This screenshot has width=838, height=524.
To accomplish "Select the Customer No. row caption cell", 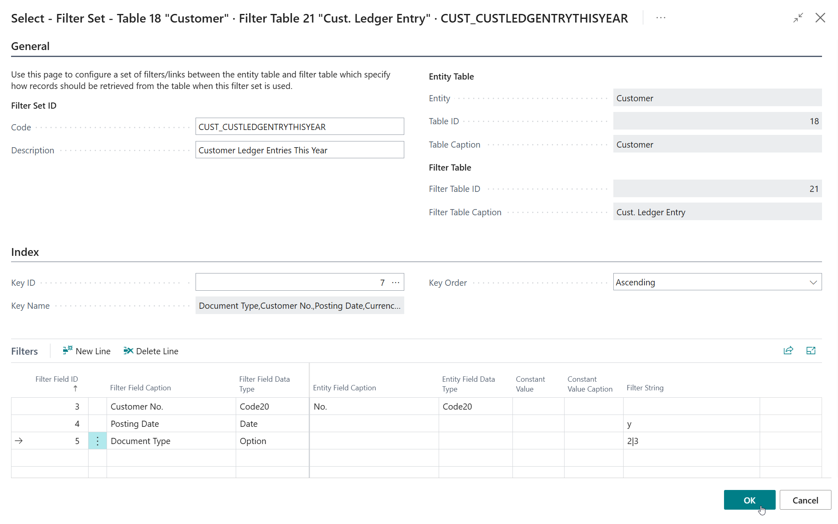I will click(x=170, y=407).
